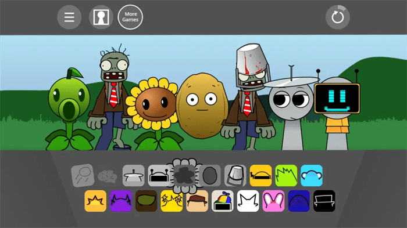This screenshot has height=228, width=407.
Task: Choose the yellow lightning icon
Action: (172, 201)
